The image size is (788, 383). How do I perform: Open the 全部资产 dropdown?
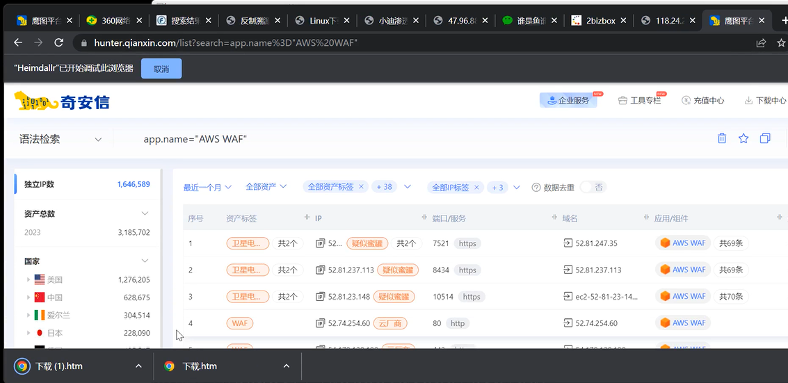pyautogui.click(x=266, y=187)
